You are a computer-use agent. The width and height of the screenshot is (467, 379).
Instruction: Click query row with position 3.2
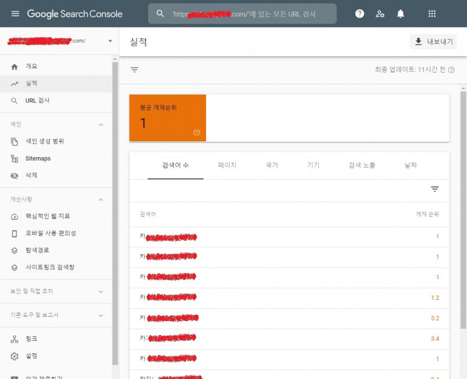click(289, 318)
